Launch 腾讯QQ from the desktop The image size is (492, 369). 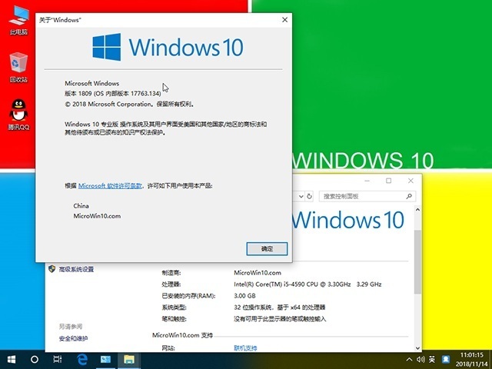click(x=18, y=114)
